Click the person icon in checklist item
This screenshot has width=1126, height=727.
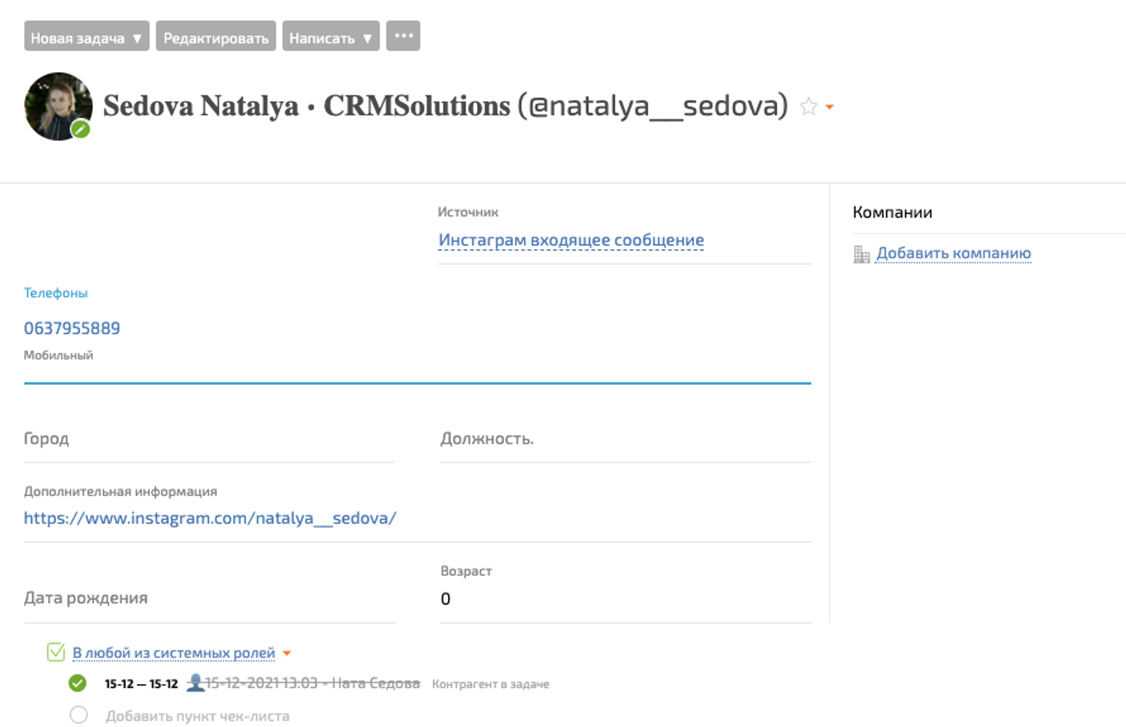[x=195, y=683]
